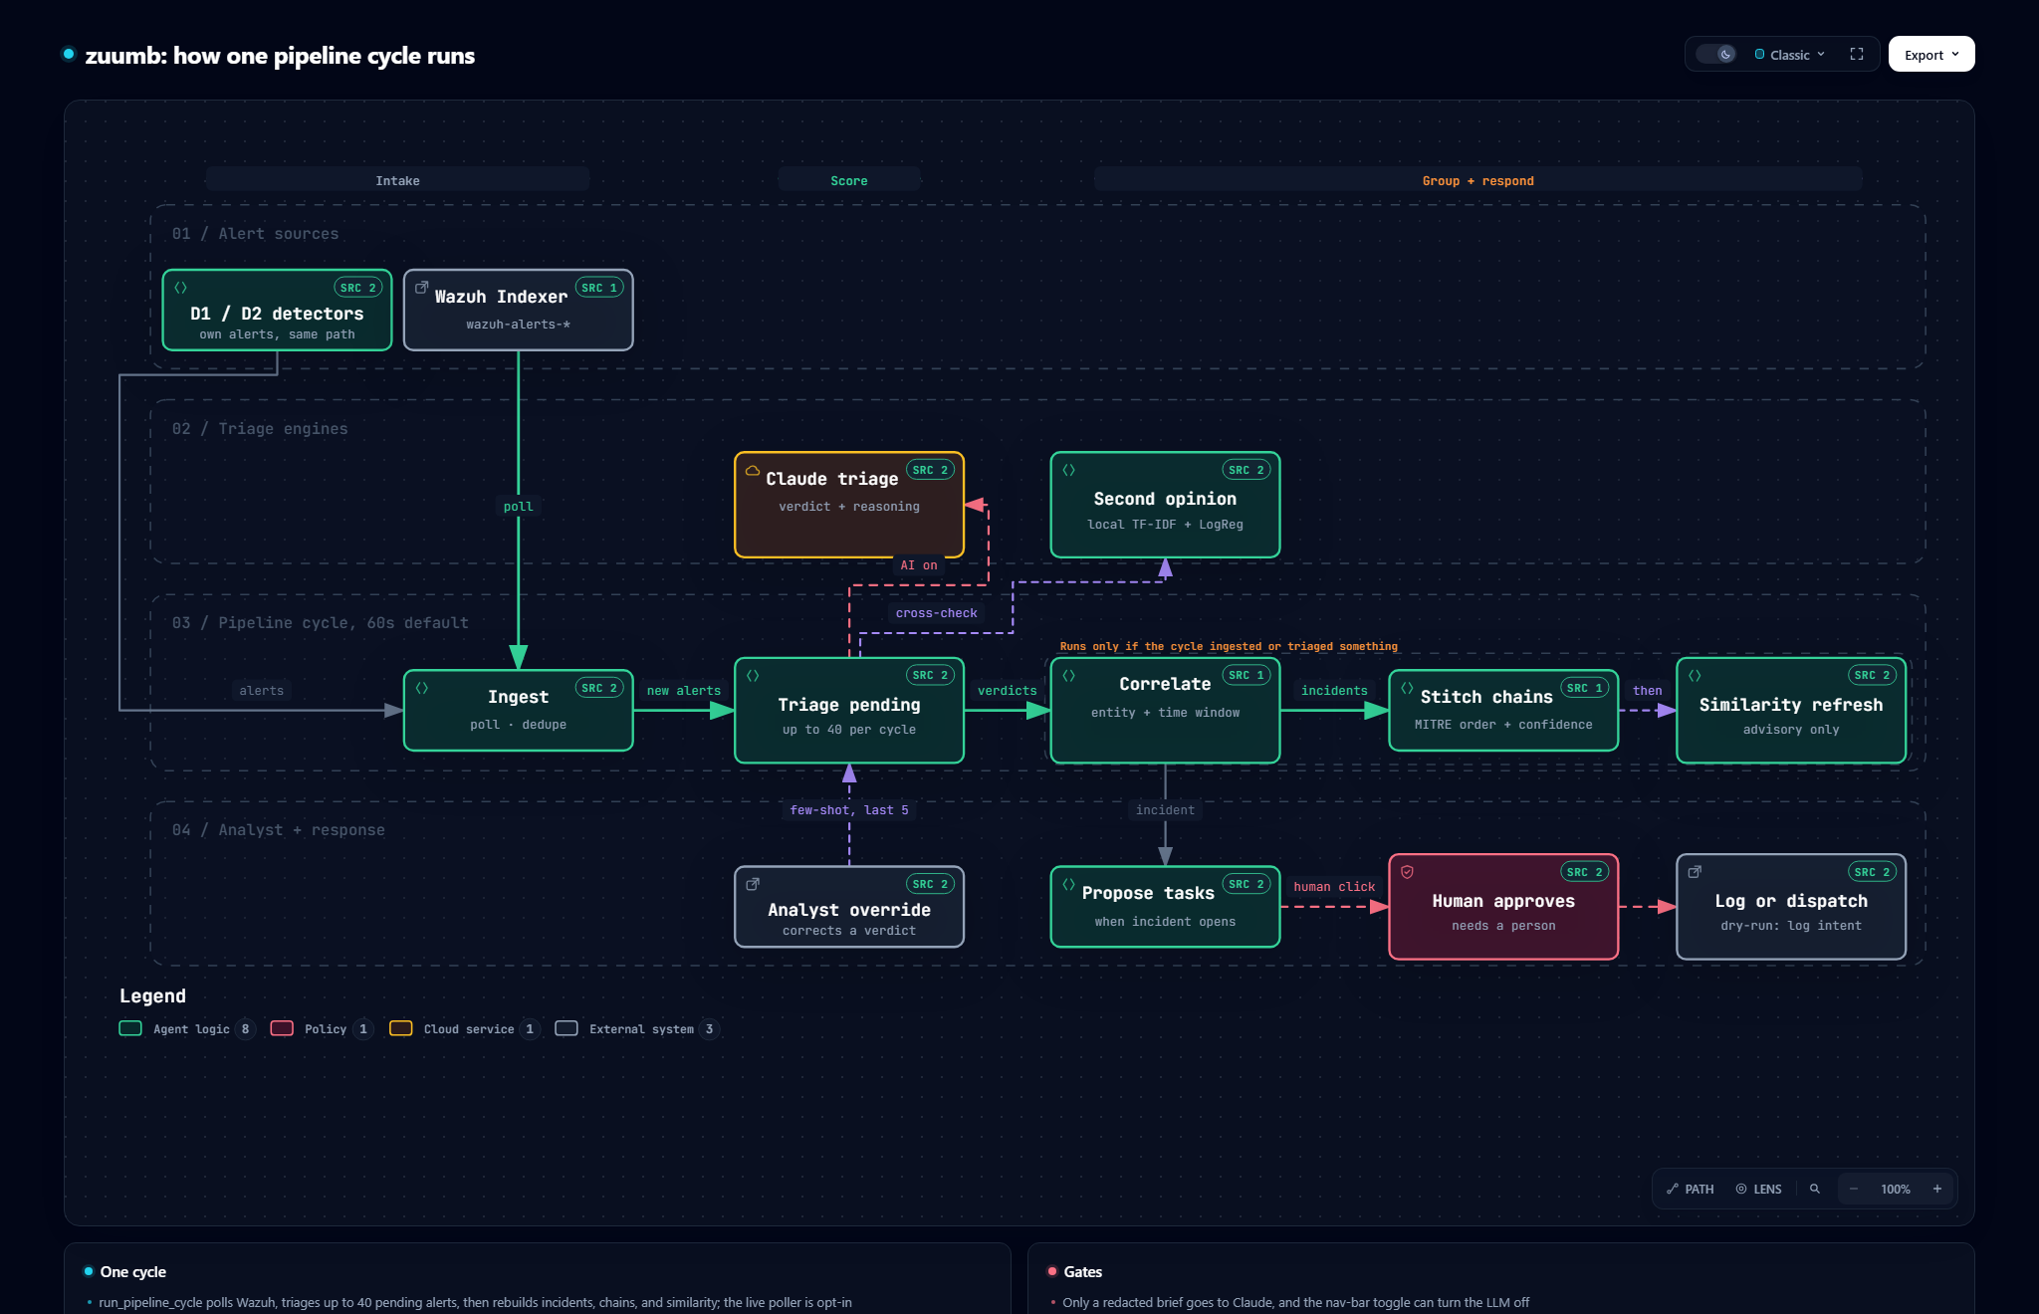
Task: Click the code icon on Ingest node
Action: 421,688
